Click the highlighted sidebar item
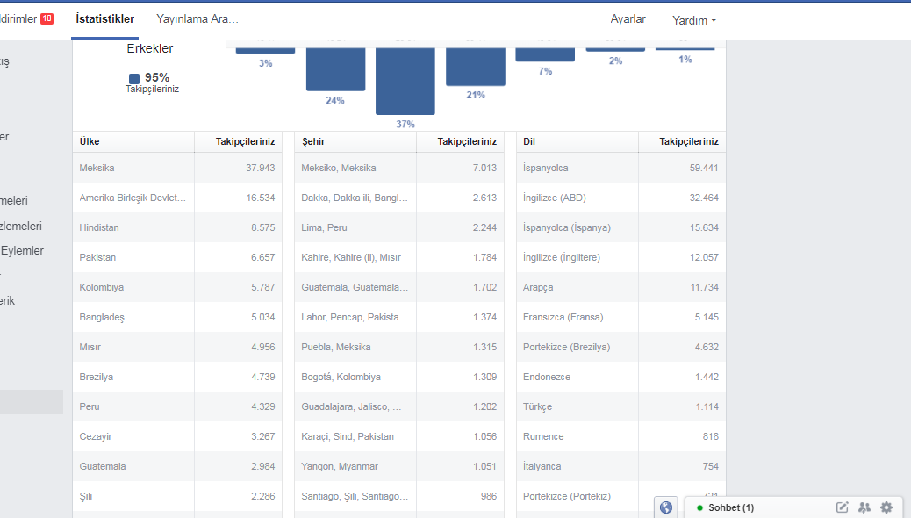This screenshot has width=911, height=518. point(32,402)
